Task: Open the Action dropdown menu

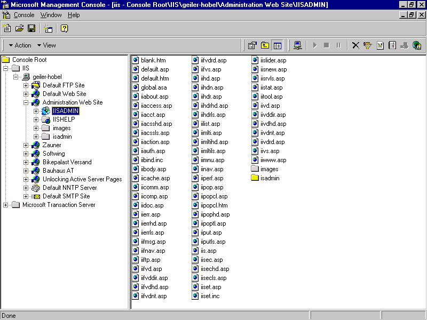Action: point(20,45)
